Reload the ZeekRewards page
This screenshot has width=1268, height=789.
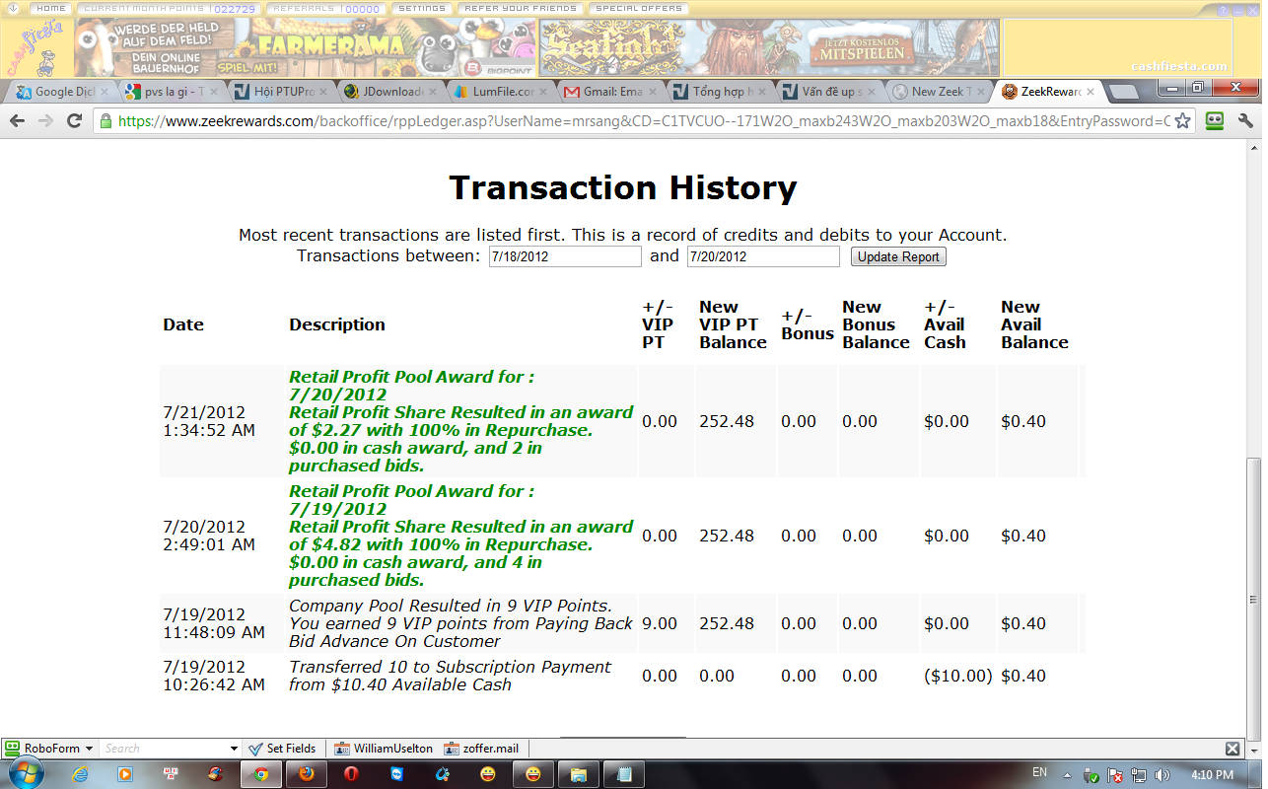(74, 120)
